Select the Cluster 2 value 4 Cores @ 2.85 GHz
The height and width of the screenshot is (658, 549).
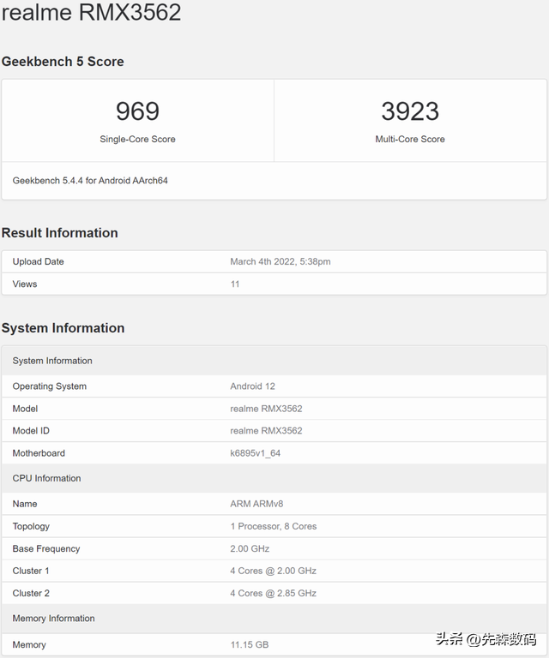click(x=273, y=593)
